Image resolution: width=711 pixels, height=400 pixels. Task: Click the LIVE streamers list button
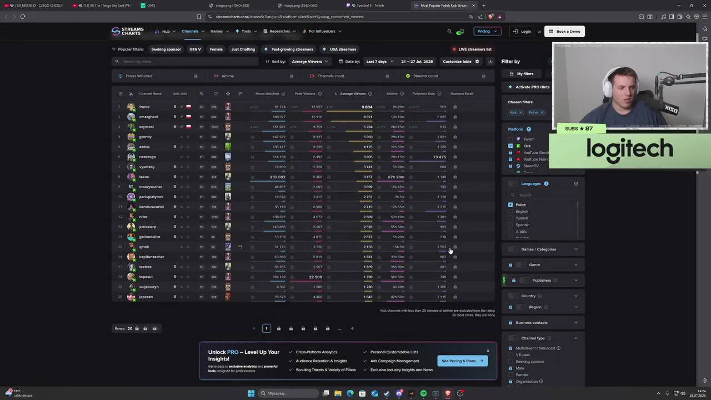tap(473, 49)
